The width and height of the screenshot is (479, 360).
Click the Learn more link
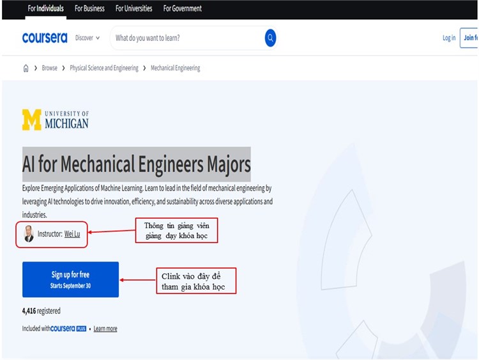[x=105, y=329]
